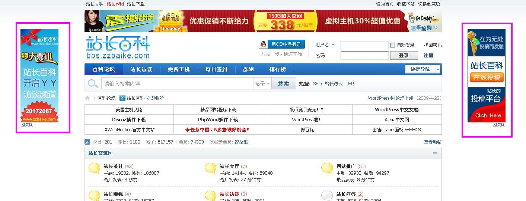Open the 用户名 login type dropdown
This screenshot has width=526, height=201.
[x=333, y=45]
